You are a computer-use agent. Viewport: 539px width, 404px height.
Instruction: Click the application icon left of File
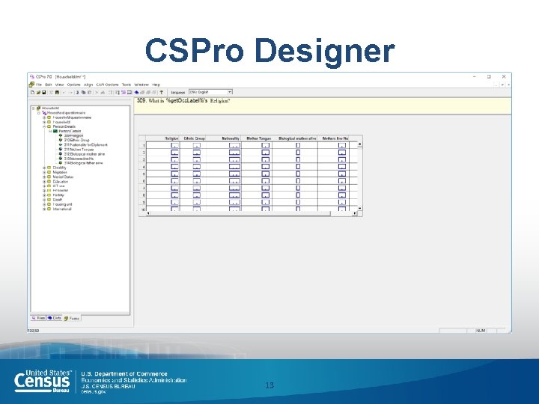coord(31,85)
